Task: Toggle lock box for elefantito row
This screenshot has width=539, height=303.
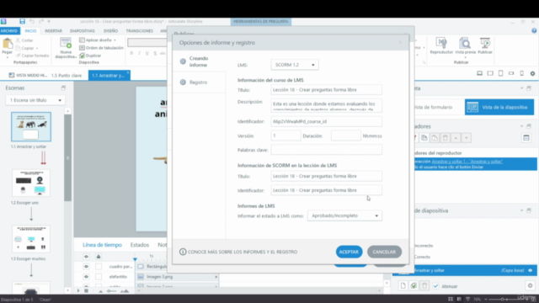Action: [99, 277]
